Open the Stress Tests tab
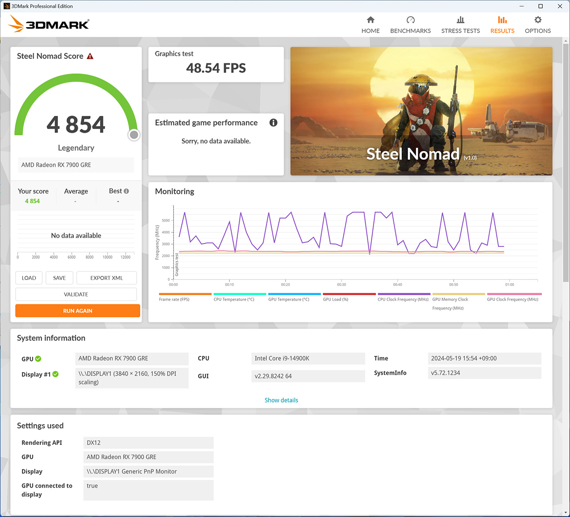The width and height of the screenshot is (570, 517). (x=460, y=25)
